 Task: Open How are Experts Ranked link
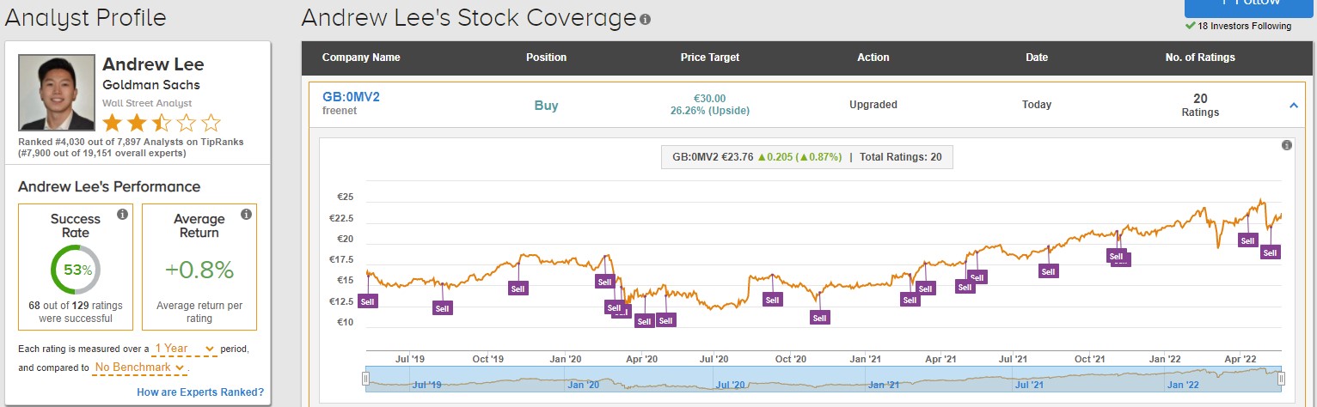pos(200,392)
